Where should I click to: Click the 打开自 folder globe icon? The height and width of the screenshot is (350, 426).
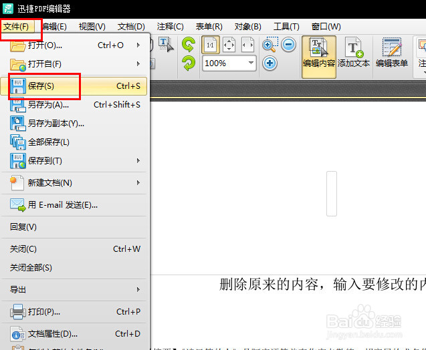click(18, 65)
